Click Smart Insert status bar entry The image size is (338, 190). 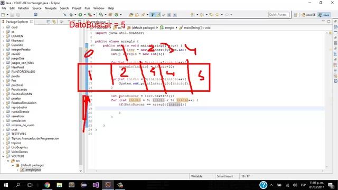[224, 176]
